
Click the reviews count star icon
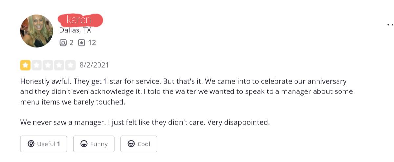point(81,43)
